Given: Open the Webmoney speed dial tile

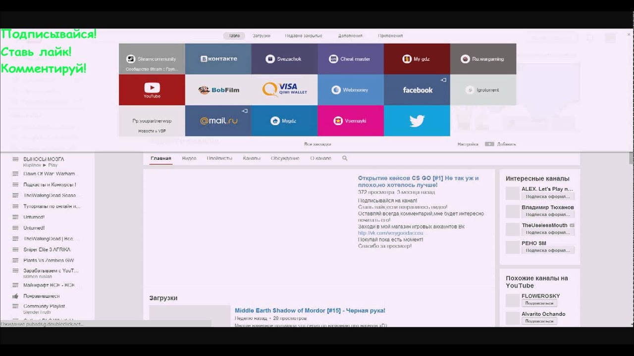Looking at the screenshot, I should [x=351, y=89].
